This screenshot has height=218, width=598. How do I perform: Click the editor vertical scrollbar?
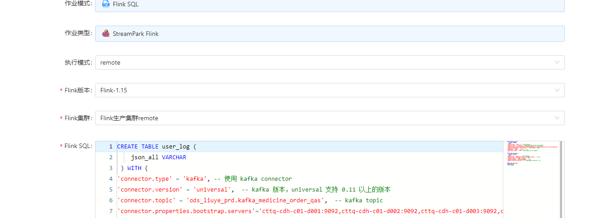pos(561,179)
